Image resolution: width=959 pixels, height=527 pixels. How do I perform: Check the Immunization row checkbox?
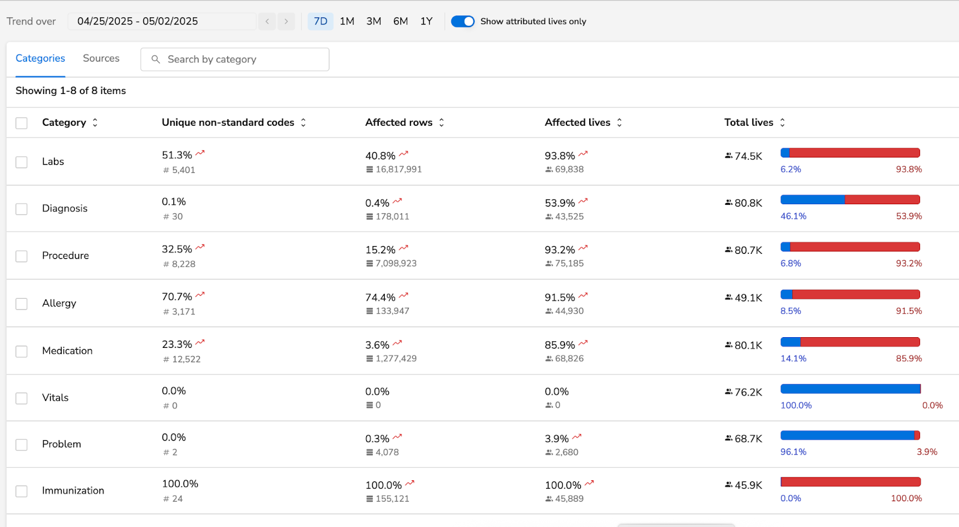coord(22,491)
